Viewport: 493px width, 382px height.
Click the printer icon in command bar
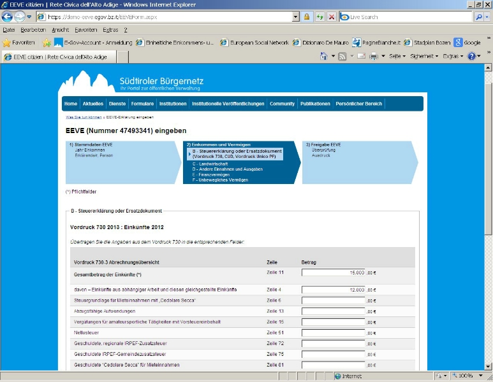click(x=374, y=57)
